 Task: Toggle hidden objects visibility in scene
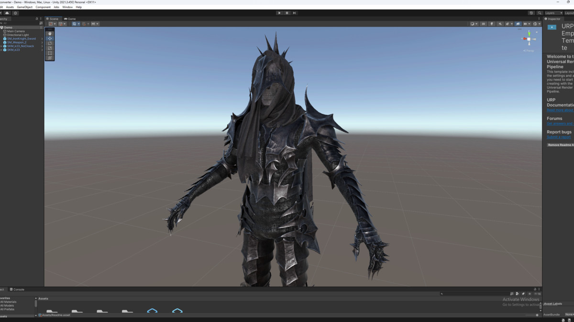(518, 24)
